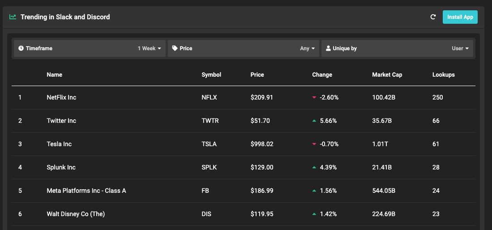Expand the Price filter set to Any
The height and width of the screenshot is (230, 492).
click(x=307, y=48)
